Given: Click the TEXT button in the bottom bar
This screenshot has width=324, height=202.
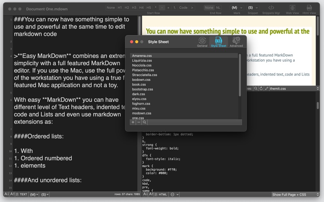Looking at the screenshot, I should coord(21,194).
